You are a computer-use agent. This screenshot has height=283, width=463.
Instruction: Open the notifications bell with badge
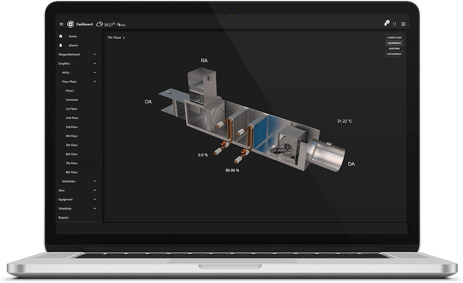[385, 24]
